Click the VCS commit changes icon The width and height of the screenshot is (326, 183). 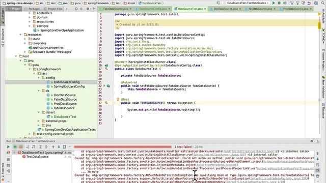[x=297, y=3]
